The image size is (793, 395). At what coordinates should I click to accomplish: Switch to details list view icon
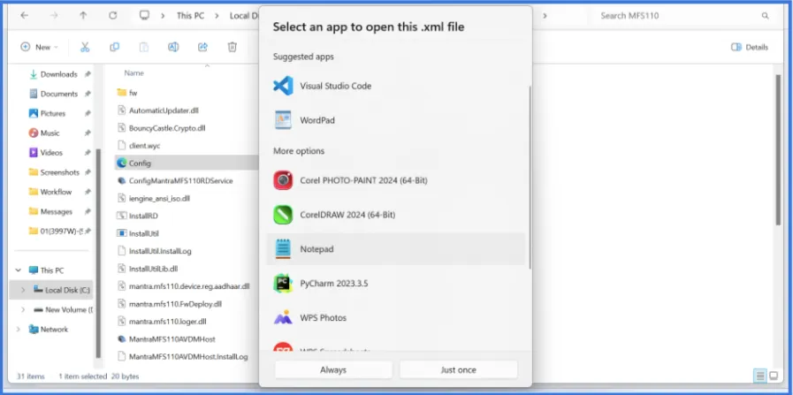coord(759,376)
